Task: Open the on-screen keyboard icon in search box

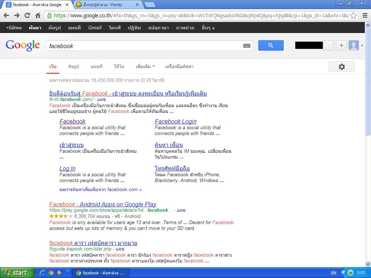Action: tap(247, 46)
